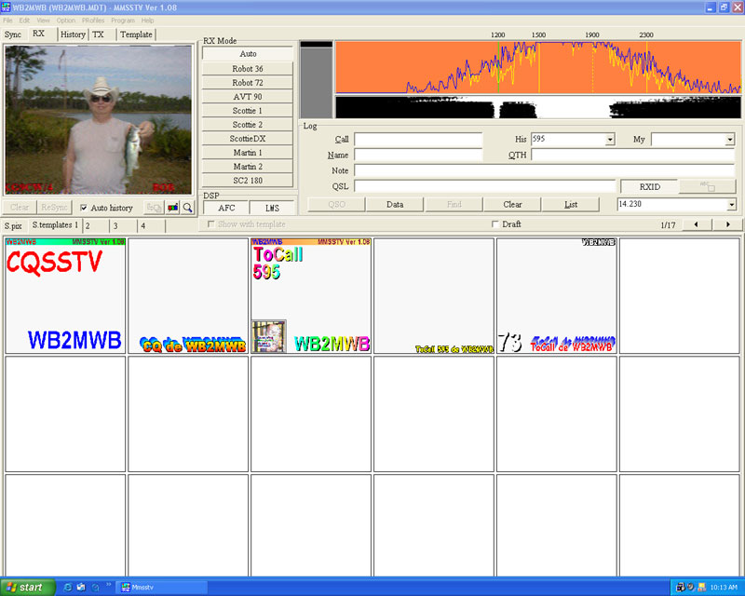This screenshot has width=745, height=596.
Task: Open the His RST dropdown showing 595
Action: point(610,140)
